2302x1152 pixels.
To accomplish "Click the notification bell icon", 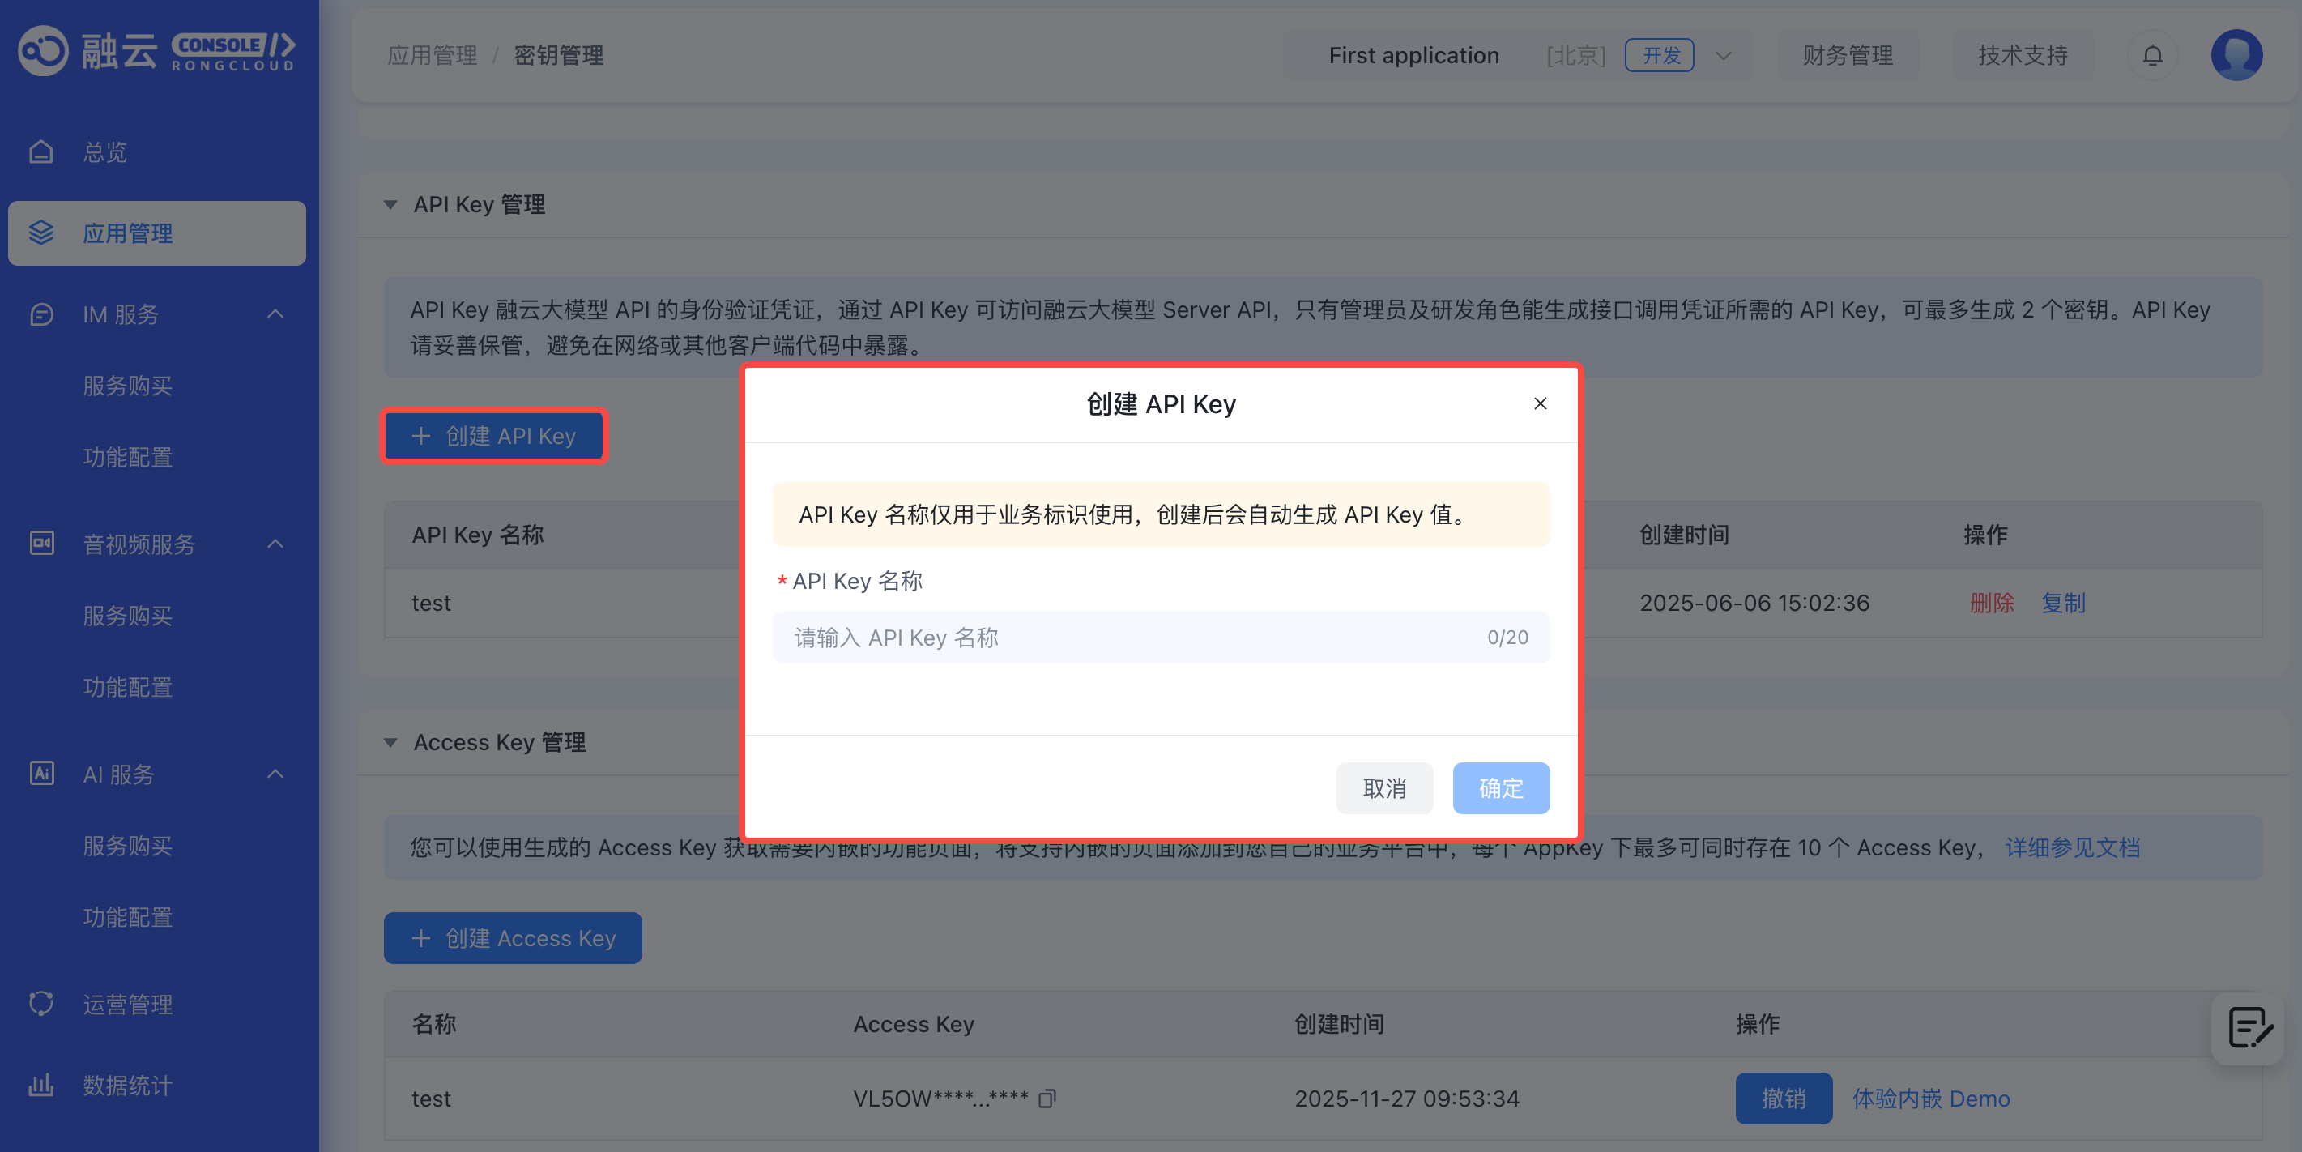I will [x=2152, y=55].
